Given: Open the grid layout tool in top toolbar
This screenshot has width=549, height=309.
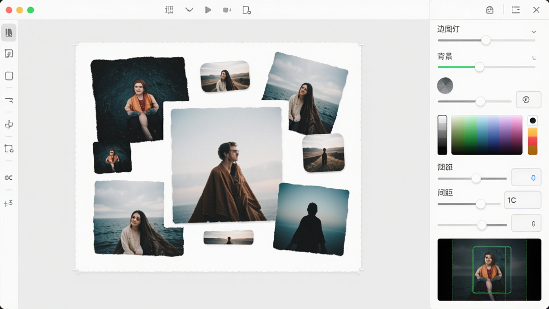Looking at the screenshot, I should click(169, 10).
